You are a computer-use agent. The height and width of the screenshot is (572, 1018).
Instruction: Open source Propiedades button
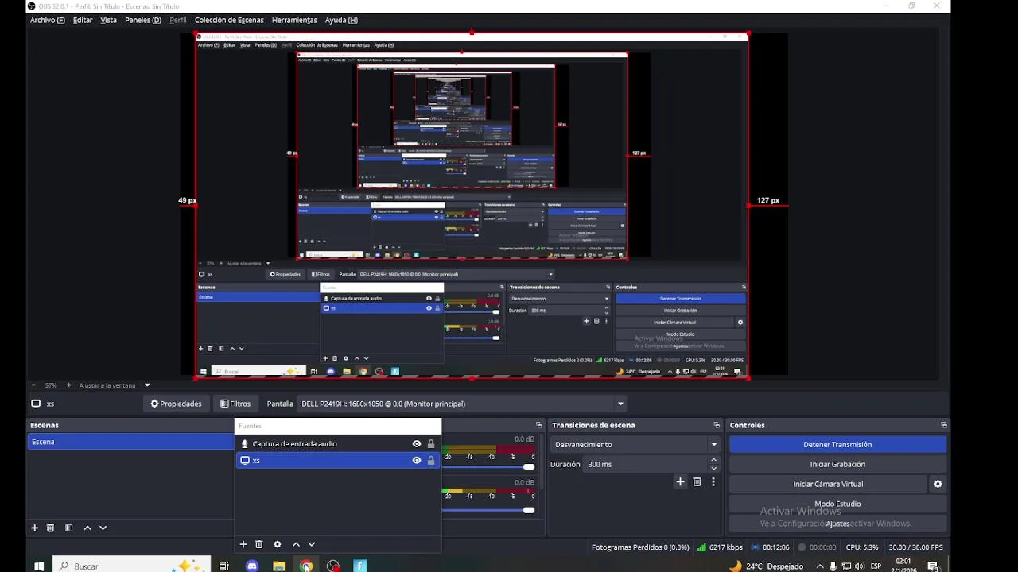click(x=177, y=404)
